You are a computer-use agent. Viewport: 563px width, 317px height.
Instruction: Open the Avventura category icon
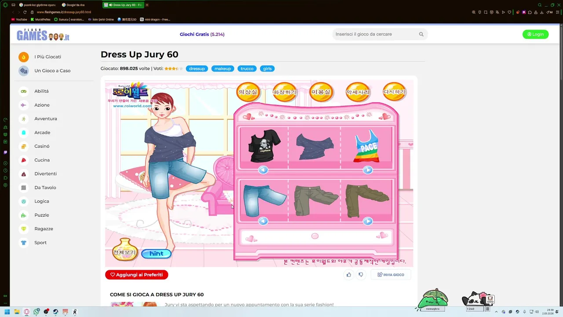point(24,119)
